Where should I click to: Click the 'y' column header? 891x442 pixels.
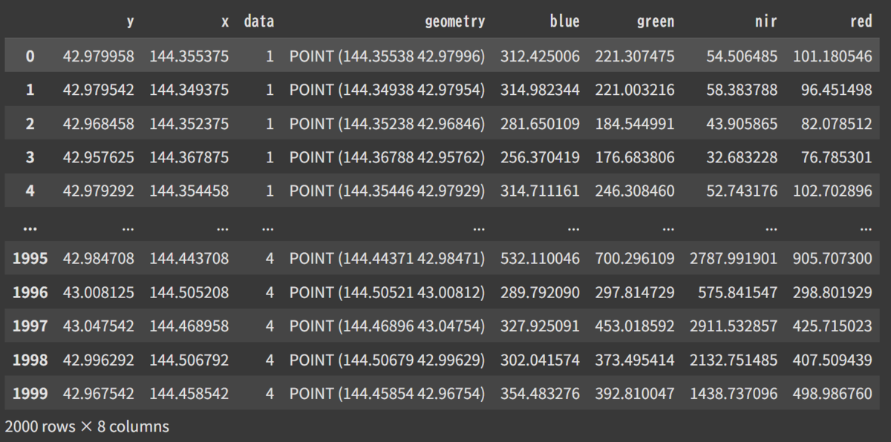131,22
